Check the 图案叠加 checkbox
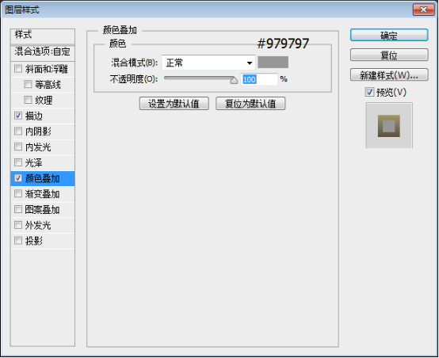439x358 pixels. [18, 209]
